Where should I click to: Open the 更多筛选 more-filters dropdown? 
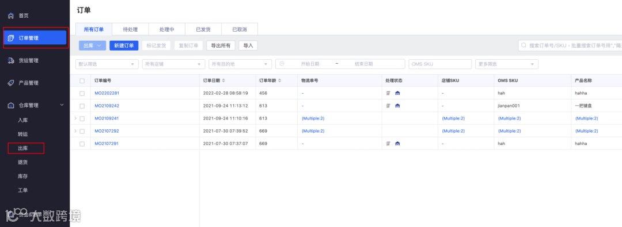507,64
